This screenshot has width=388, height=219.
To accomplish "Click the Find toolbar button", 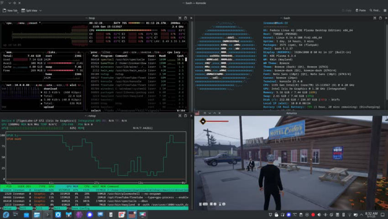I will 375,10.
